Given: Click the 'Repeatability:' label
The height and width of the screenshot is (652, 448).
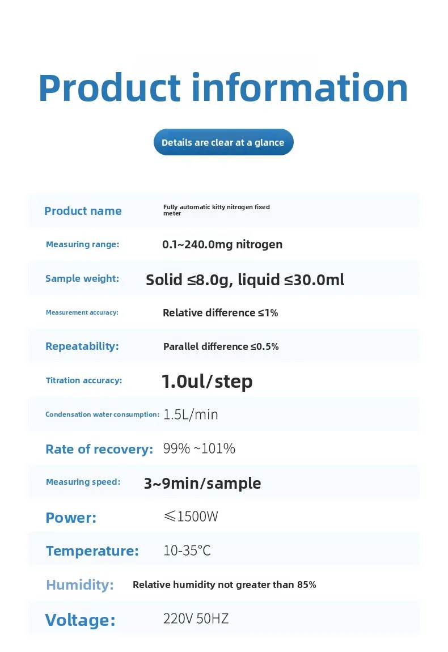Looking at the screenshot, I should tap(82, 346).
